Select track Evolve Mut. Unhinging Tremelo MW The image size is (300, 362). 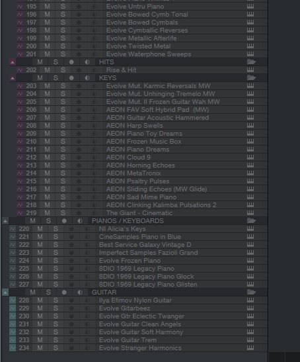[161, 94]
